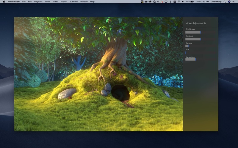Open the Playlist menu

[64, 2]
